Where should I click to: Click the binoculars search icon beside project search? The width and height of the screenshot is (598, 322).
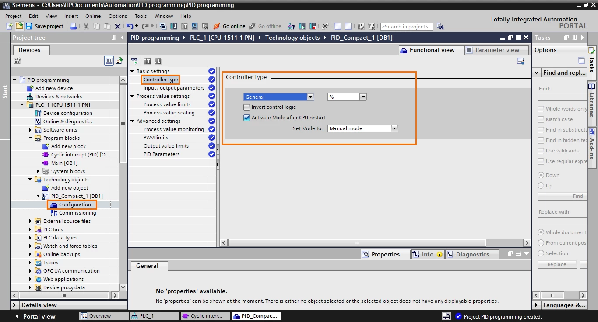pyautogui.click(x=440, y=26)
